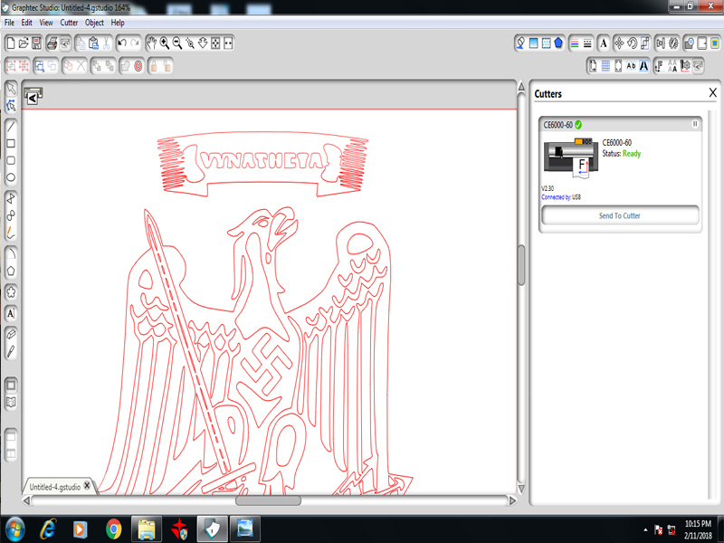Cut selection with scissors icon

pyautogui.click(x=106, y=43)
